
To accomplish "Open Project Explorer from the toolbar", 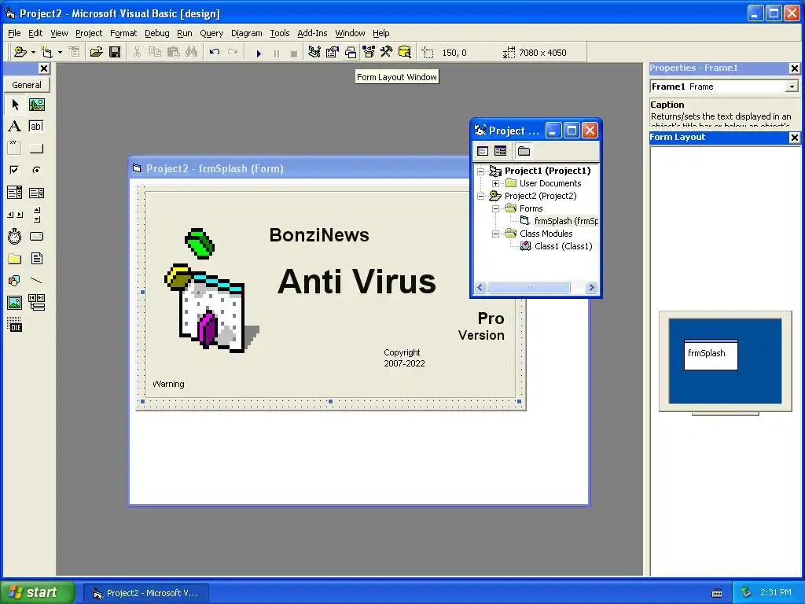I will 314,52.
